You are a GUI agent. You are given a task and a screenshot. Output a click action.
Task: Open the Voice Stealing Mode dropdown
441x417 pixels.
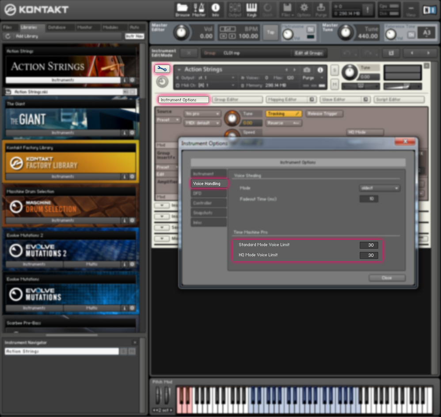click(380, 188)
